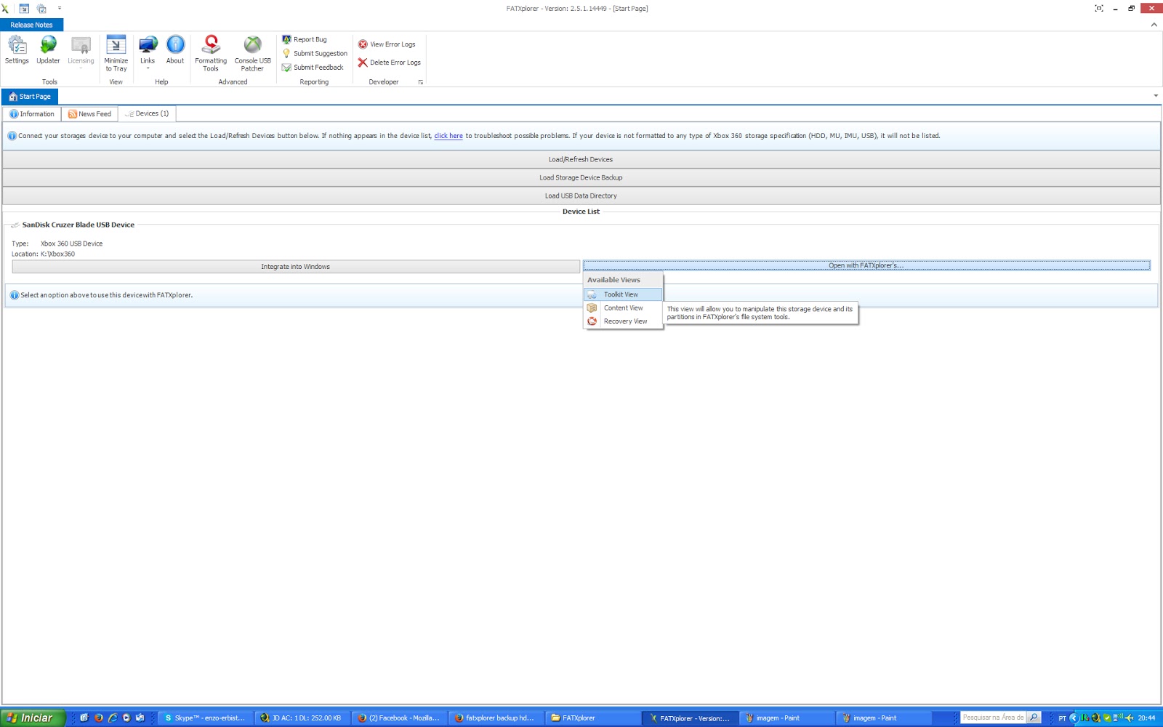Open the About dialog
Viewport: 1163px width, 727px height.
click(175, 51)
